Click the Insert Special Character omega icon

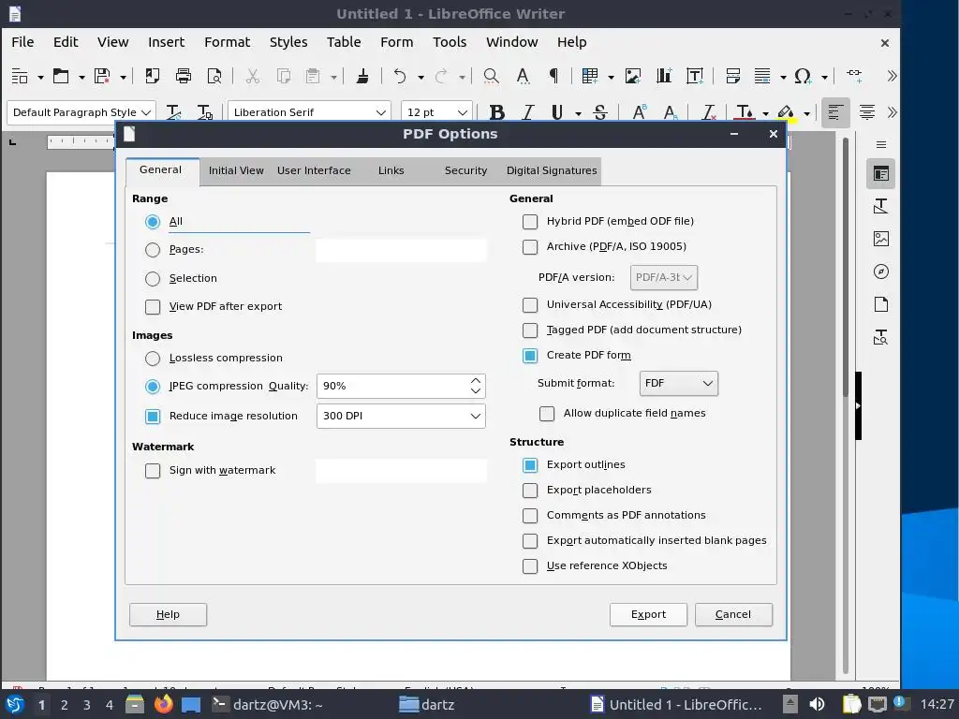[x=802, y=76]
